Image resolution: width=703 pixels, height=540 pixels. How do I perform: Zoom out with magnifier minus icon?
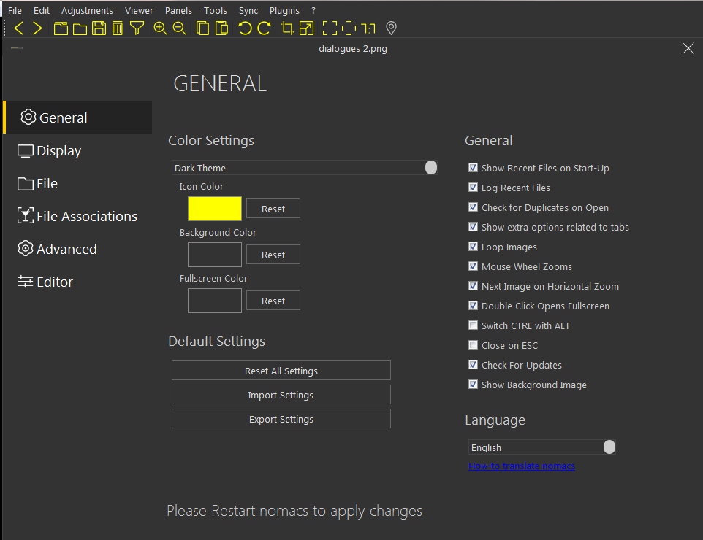[x=179, y=28]
